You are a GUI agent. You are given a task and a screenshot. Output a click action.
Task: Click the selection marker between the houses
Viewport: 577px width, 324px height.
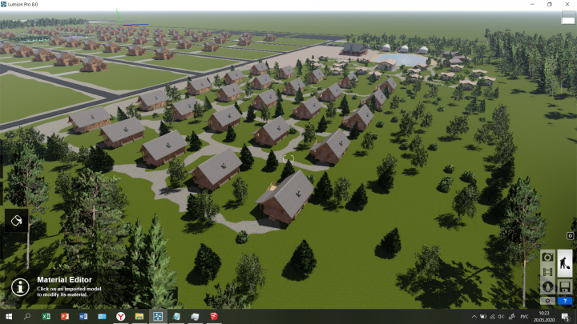pyautogui.click(x=288, y=158)
